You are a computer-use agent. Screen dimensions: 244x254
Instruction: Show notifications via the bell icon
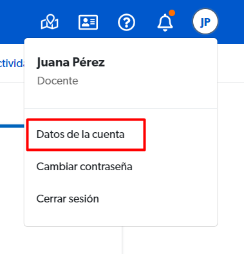coord(165,23)
